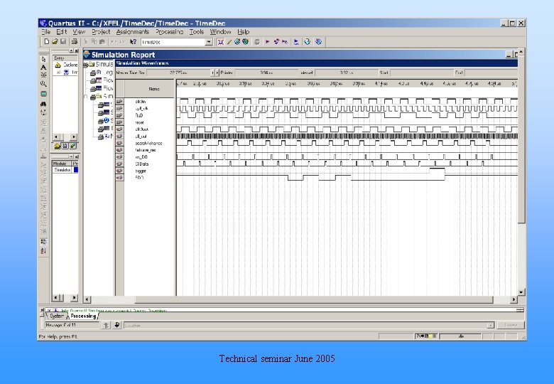Select the Zoom magnifier tool

[43, 84]
